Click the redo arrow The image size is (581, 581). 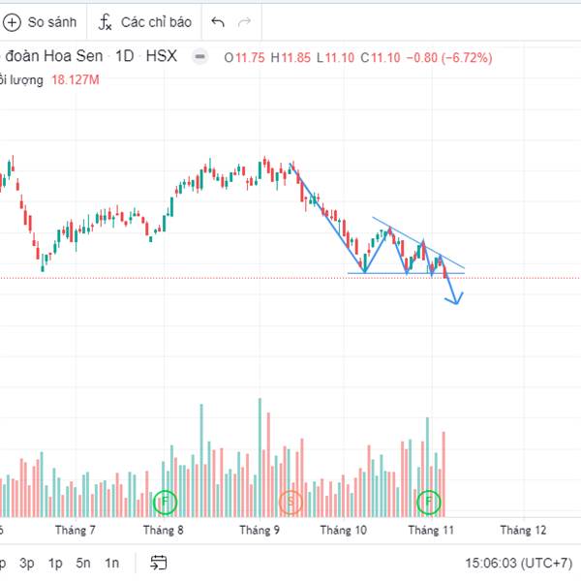[x=245, y=20]
